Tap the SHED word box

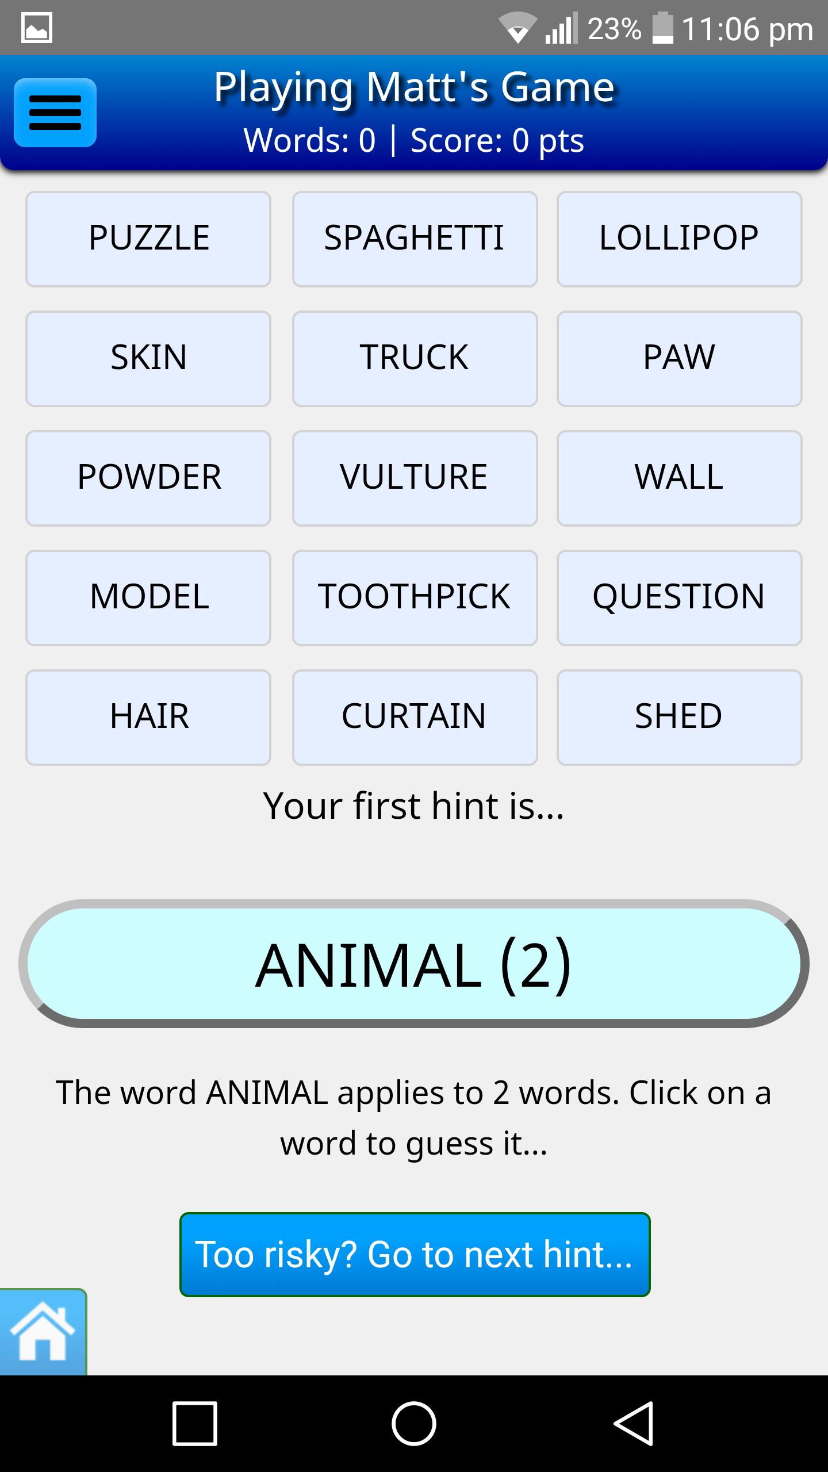coord(678,717)
